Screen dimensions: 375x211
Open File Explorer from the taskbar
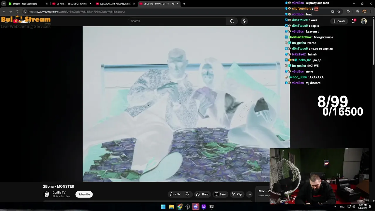tap(171, 207)
